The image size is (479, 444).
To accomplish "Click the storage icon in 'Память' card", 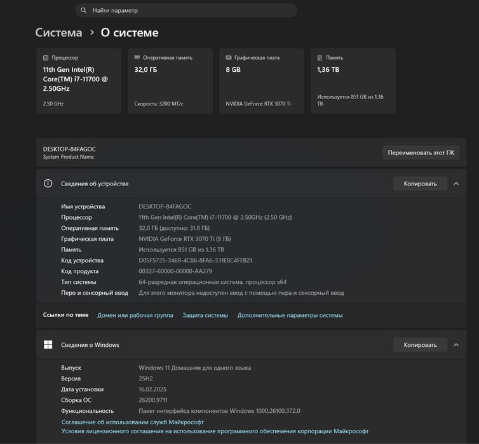I will (320, 58).
